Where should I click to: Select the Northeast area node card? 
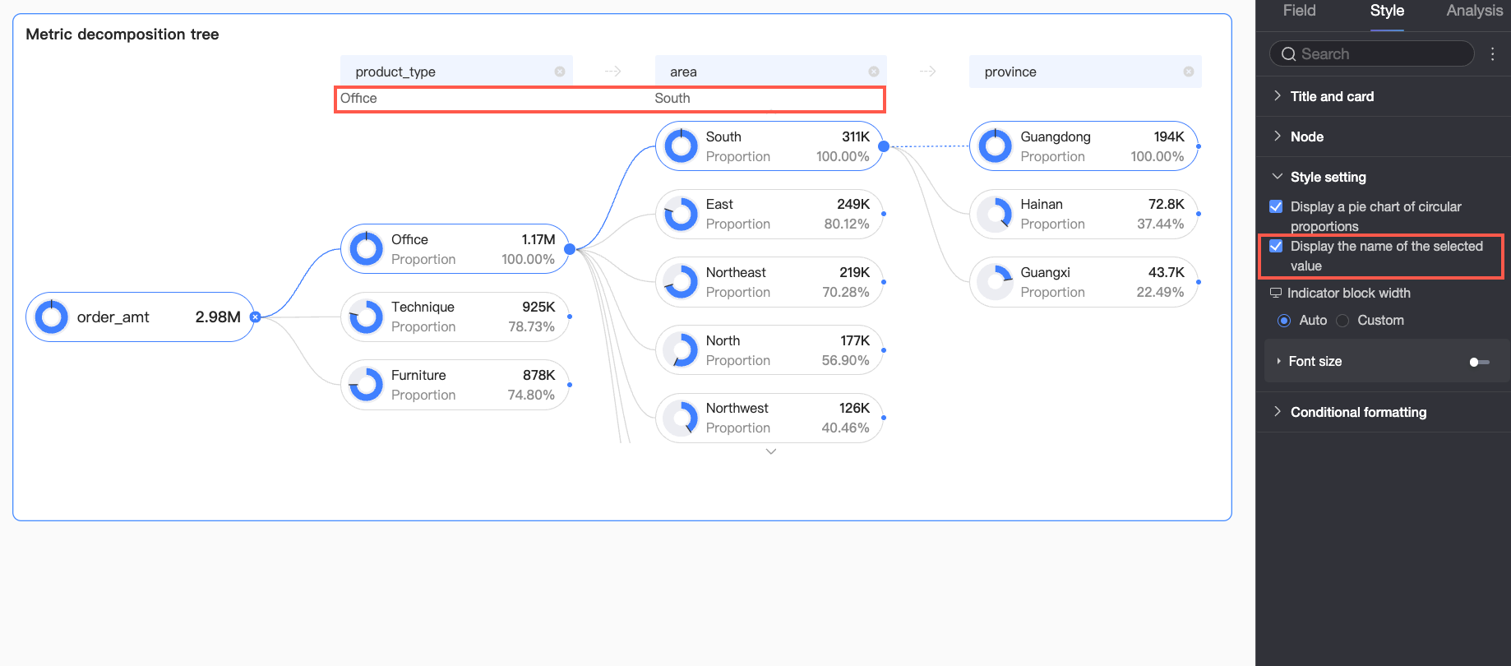769,282
